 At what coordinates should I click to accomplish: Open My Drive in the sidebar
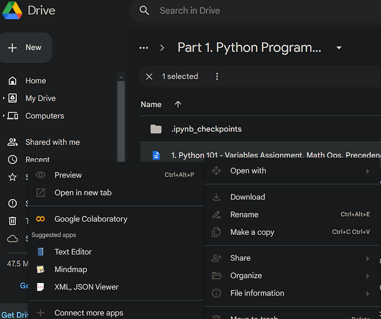(41, 98)
